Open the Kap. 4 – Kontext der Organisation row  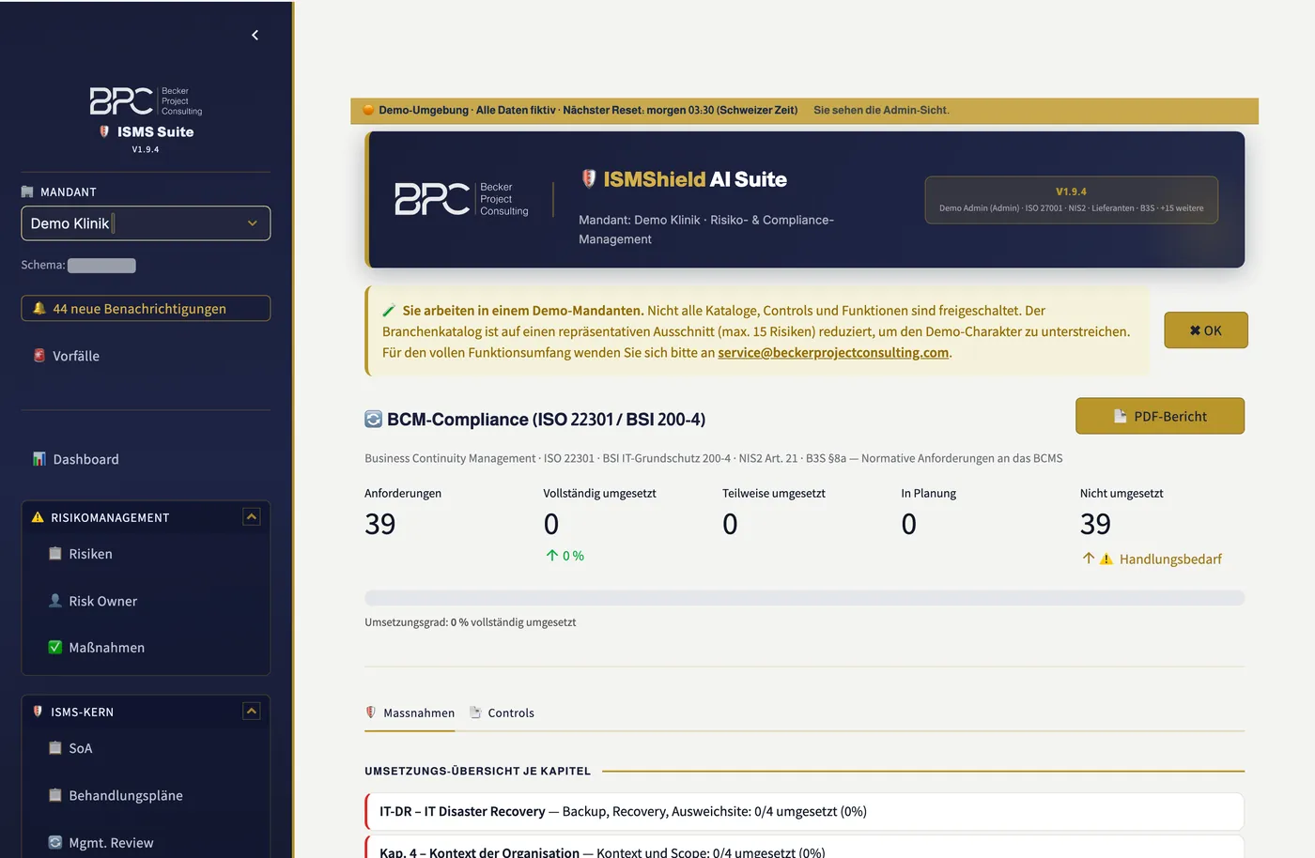(x=804, y=848)
